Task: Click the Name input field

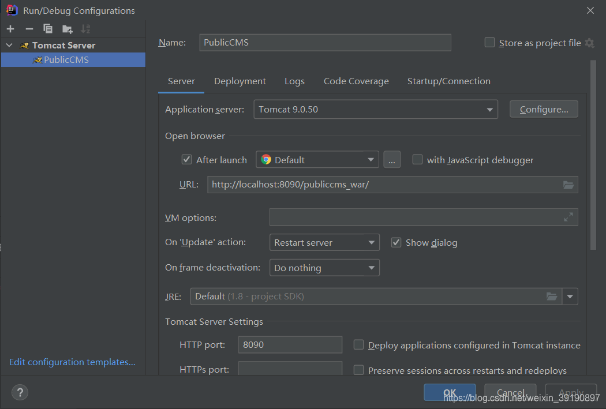Action: [x=325, y=43]
